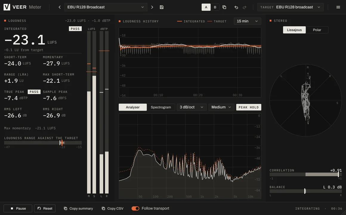
Task: Open the Medium speed dropdown
Action: [x=221, y=107]
